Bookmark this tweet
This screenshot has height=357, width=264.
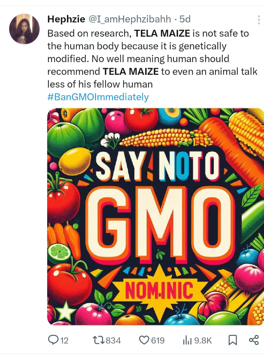click(x=233, y=340)
